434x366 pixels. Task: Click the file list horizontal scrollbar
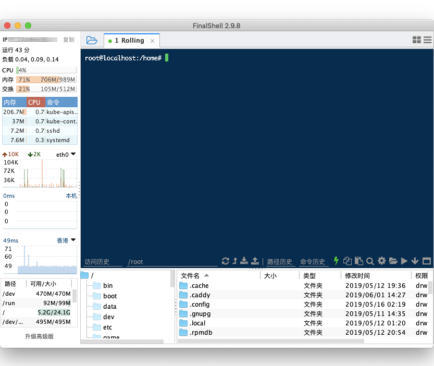(271, 341)
